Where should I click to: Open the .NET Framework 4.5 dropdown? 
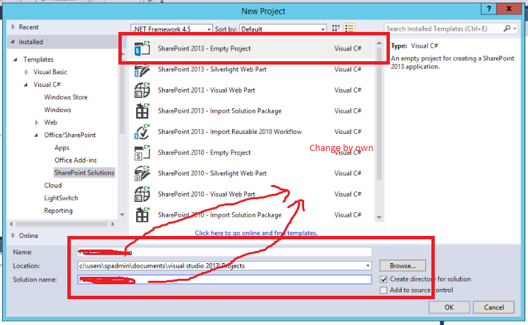point(171,29)
